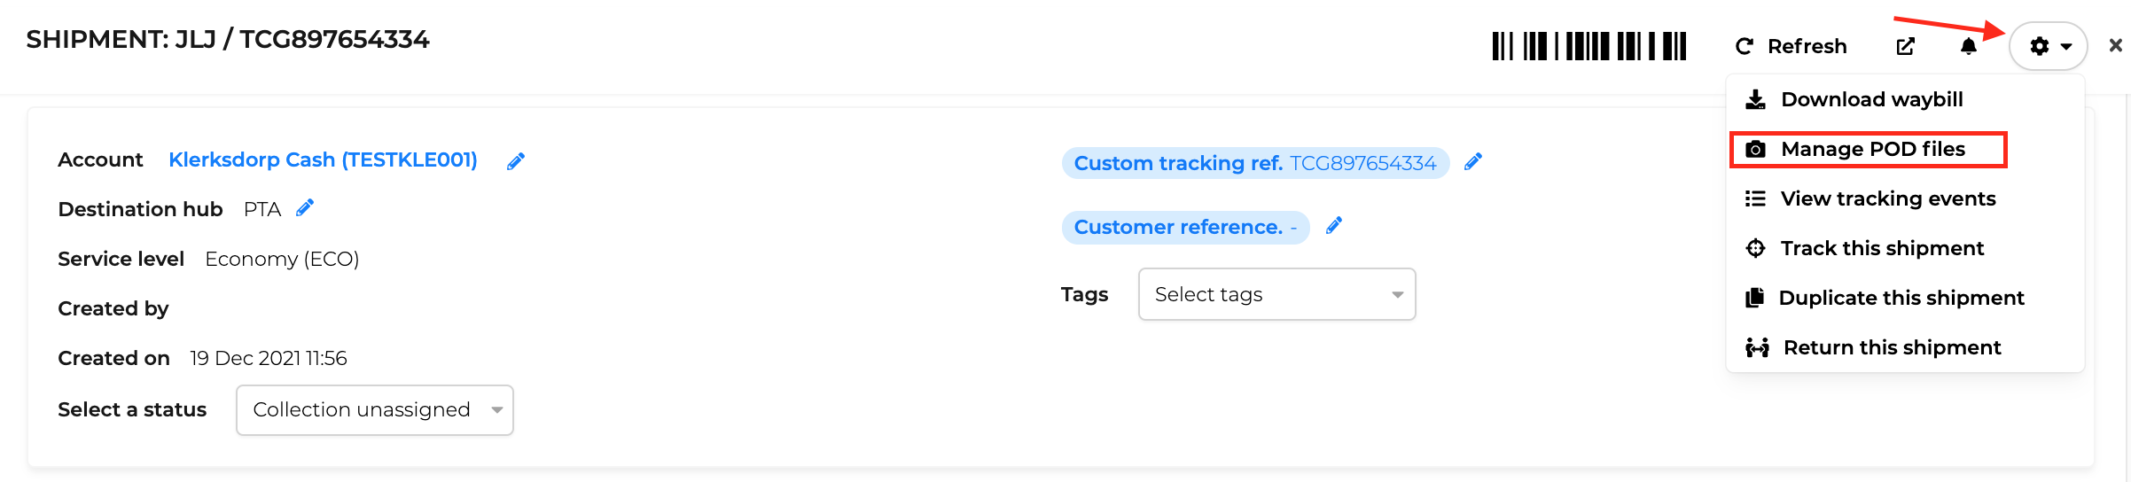This screenshot has width=2131, height=482.
Task: Click the Refresh button
Action: pyautogui.click(x=1791, y=46)
